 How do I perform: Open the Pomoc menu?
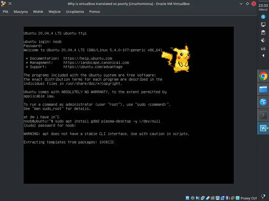pyautogui.click(x=95, y=12)
